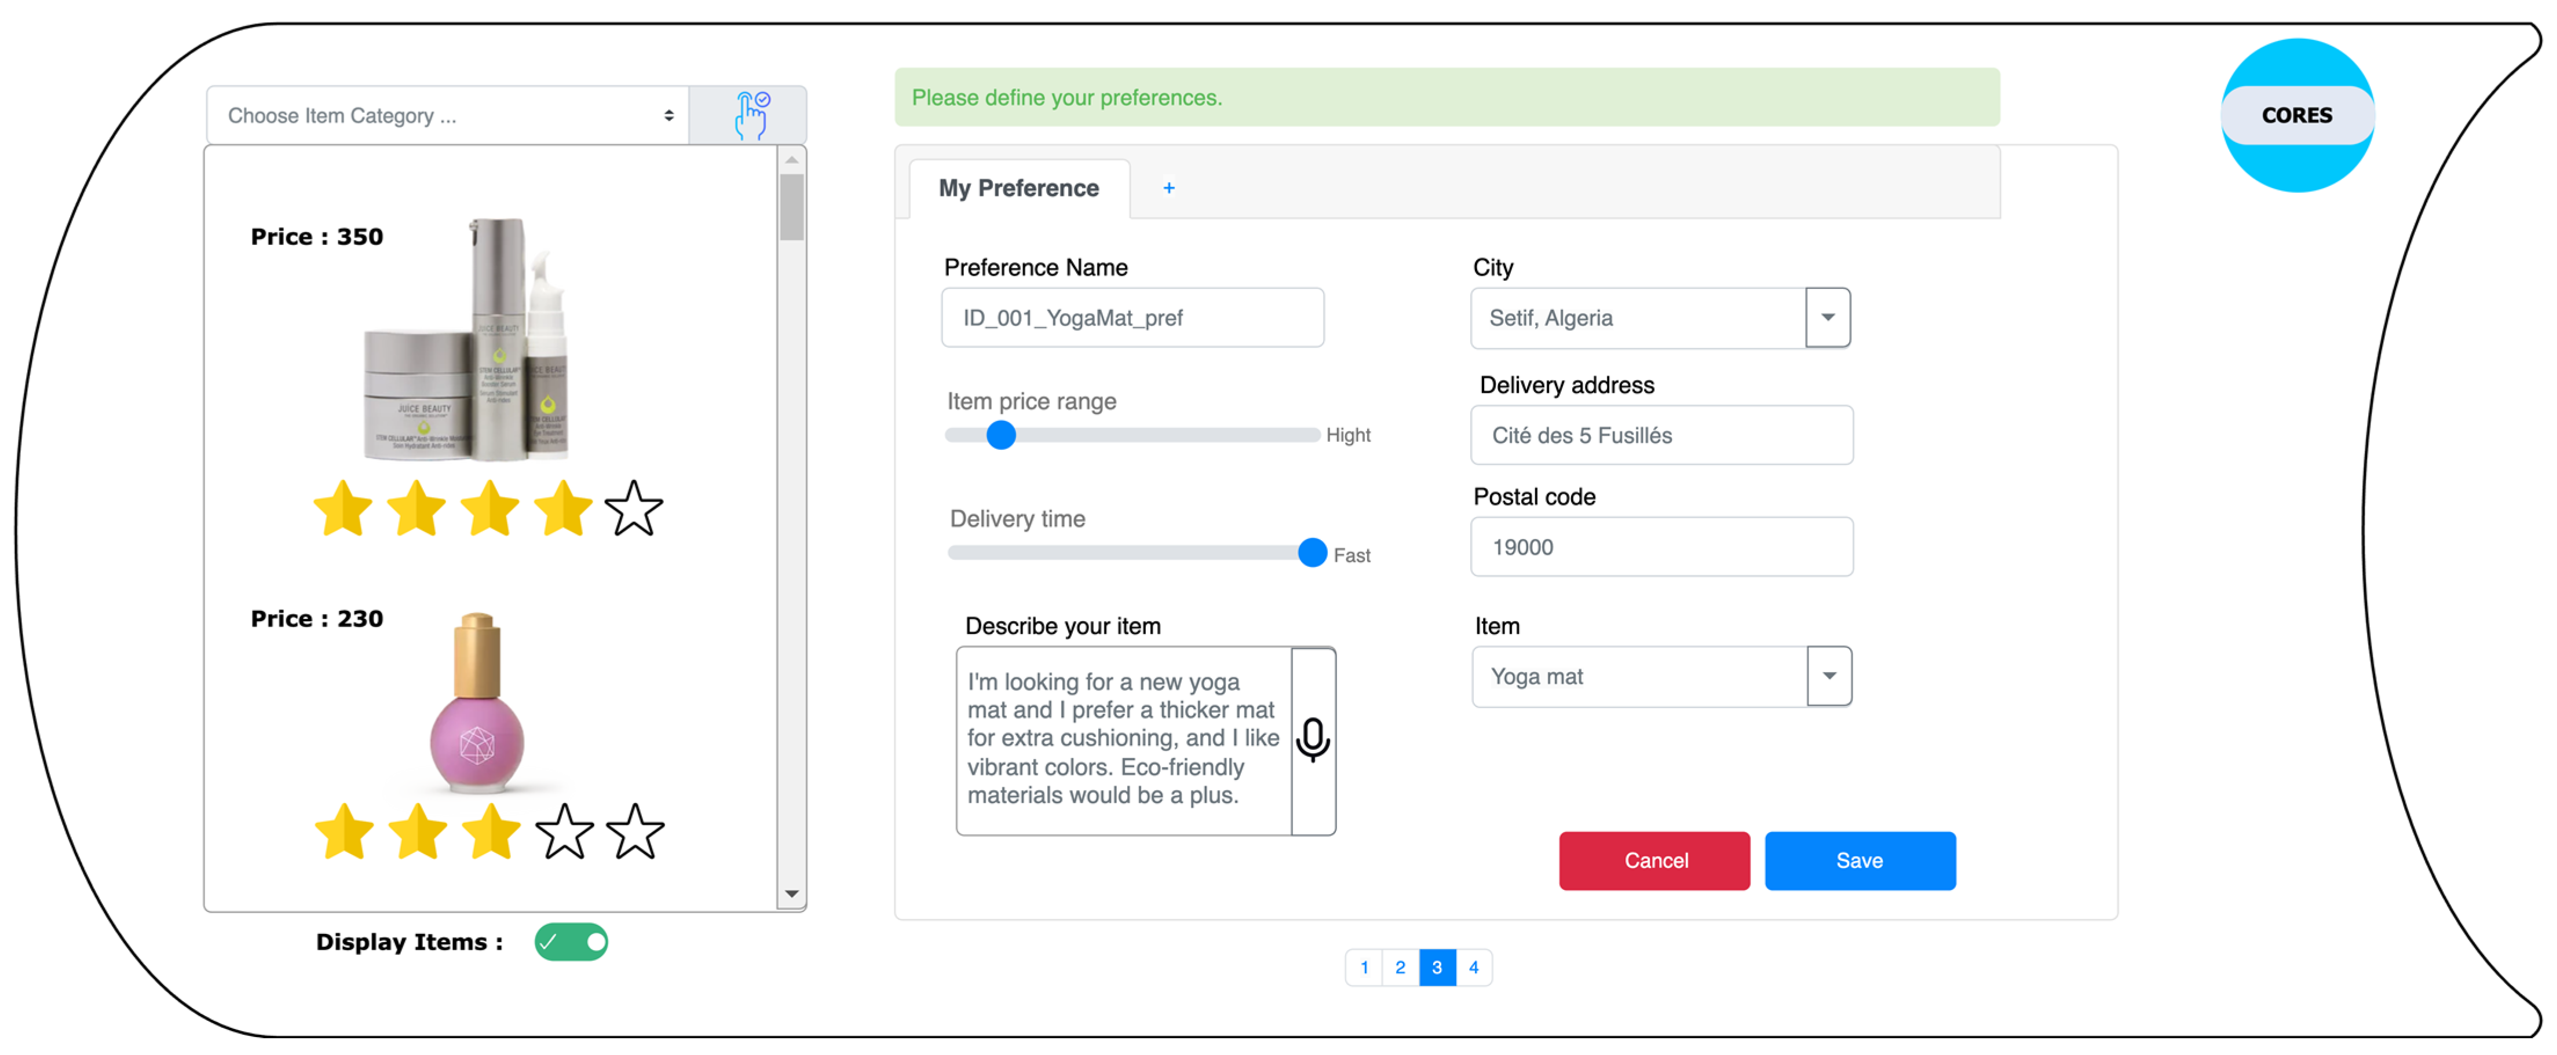The image size is (2557, 1055).
Task: Click the microphone voice input icon
Action: [1312, 739]
